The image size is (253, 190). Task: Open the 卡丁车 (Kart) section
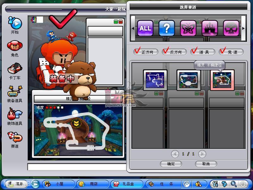click(x=15, y=71)
